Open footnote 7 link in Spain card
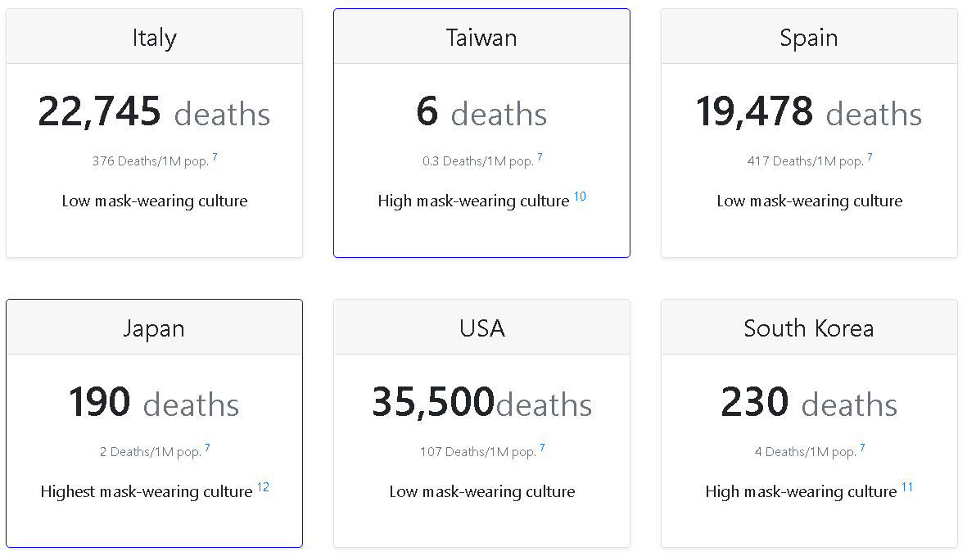The image size is (967, 556). (870, 157)
